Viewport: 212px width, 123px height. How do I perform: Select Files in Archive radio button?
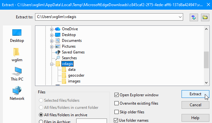(x=41, y=122)
